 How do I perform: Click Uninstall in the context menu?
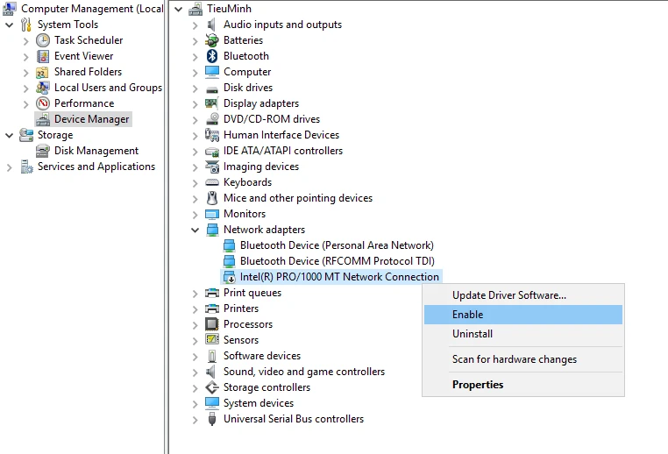pos(473,334)
